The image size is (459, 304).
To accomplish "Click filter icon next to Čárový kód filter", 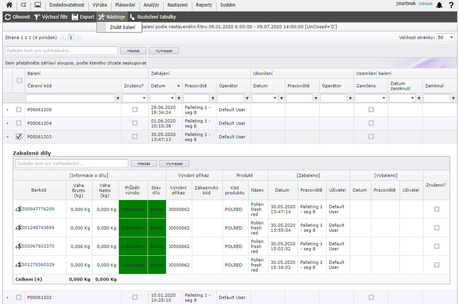I will (x=118, y=99).
